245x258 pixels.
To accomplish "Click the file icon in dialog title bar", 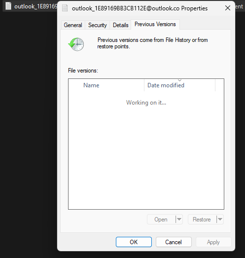I will tap(65, 8).
